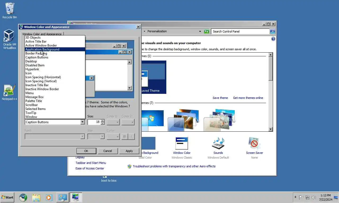Select the Oracle VM VirtualBox desktop icon
The width and height of the screenshot is (339, 203).
click(10, 39)
